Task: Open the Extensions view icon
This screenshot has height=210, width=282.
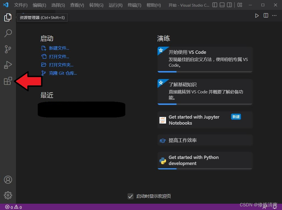Action: (8, 81)
